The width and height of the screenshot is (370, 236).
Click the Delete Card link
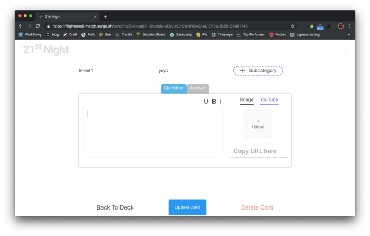257,207
